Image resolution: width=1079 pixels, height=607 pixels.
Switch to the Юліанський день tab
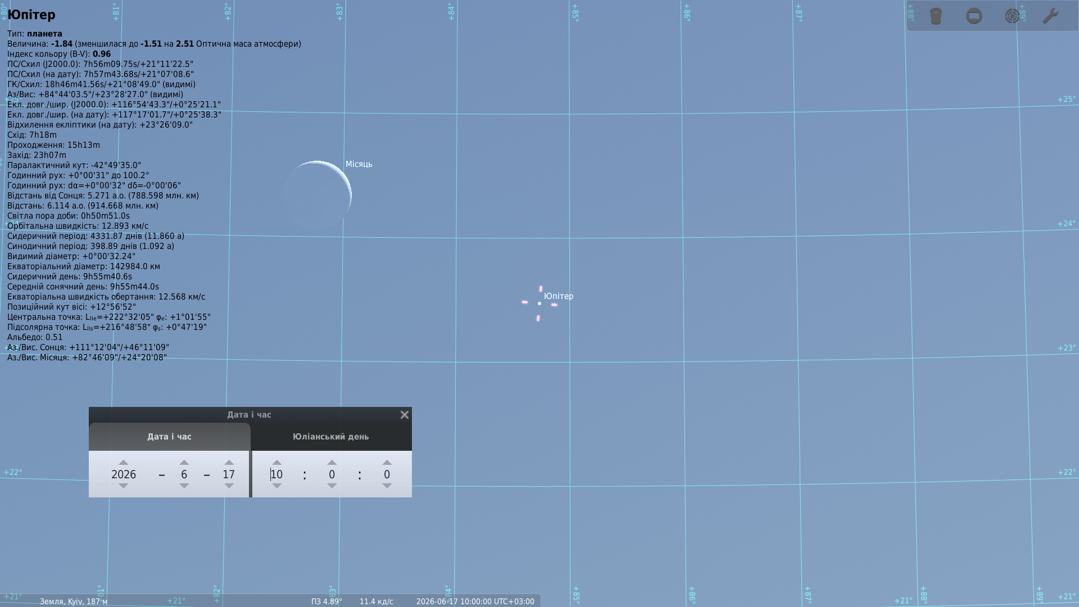[330, 437]
